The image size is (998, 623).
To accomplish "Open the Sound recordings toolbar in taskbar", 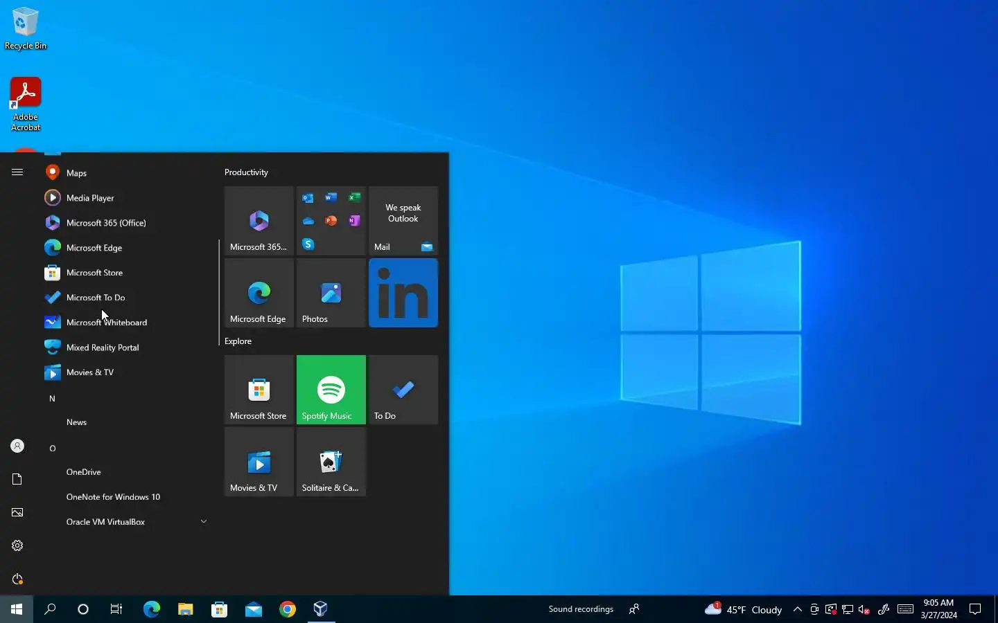I will (581, 609).
